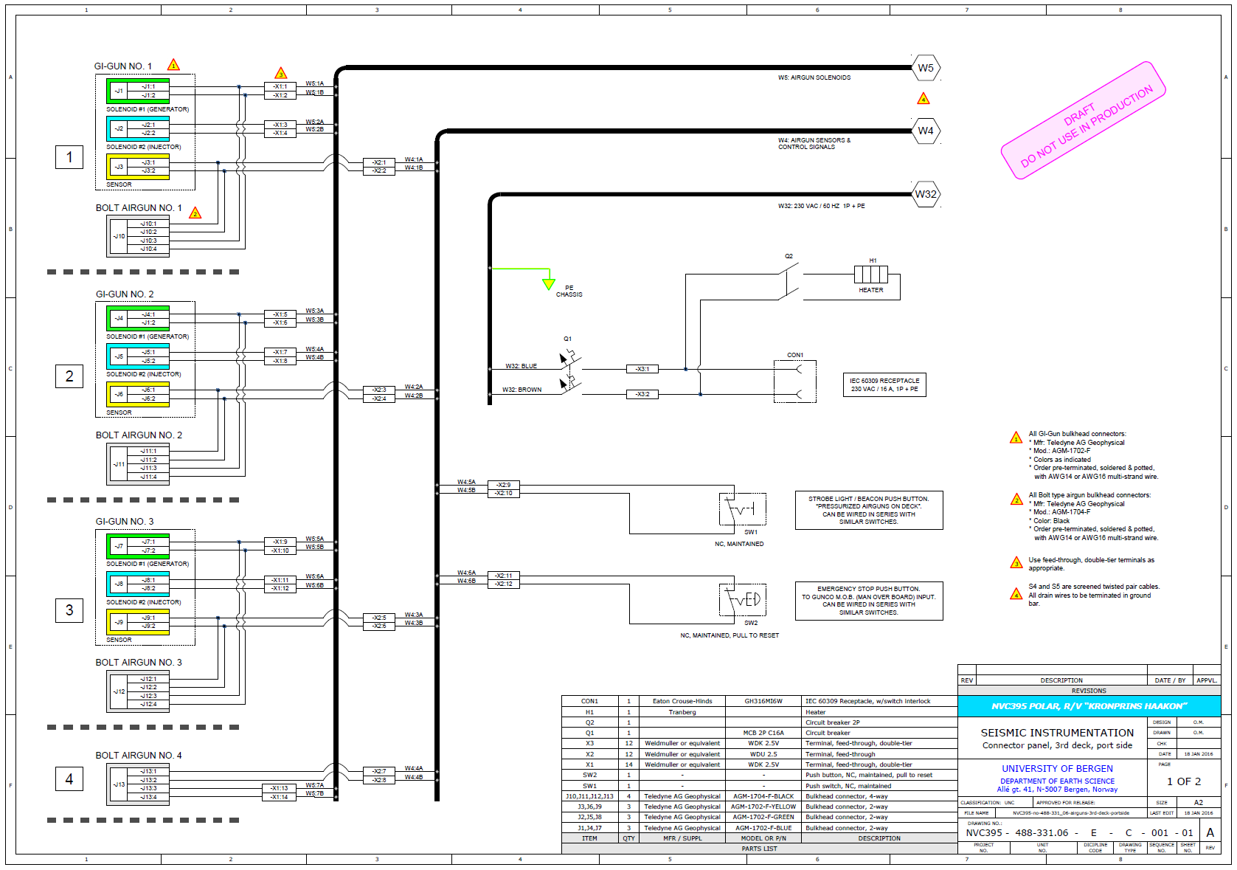The width and height of the screenshot is (1237, 870).
Task: Click the PE chassis ground symbol
Action: pyautogui.click(x=548, y=284)
